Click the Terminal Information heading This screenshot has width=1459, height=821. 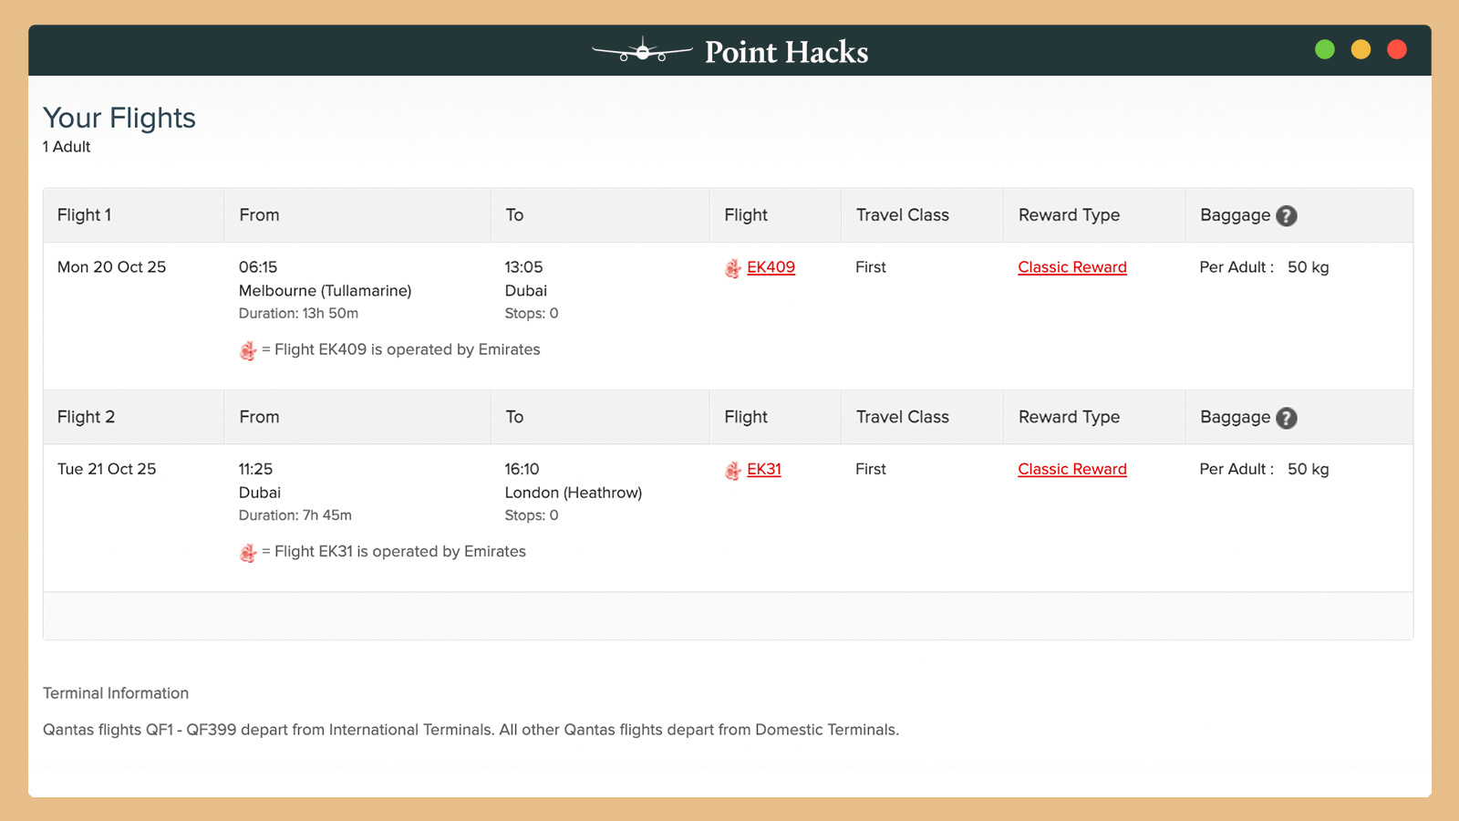tap(116, 693)
